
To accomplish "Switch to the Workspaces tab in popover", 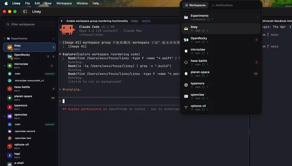I will tap(195, 5).
